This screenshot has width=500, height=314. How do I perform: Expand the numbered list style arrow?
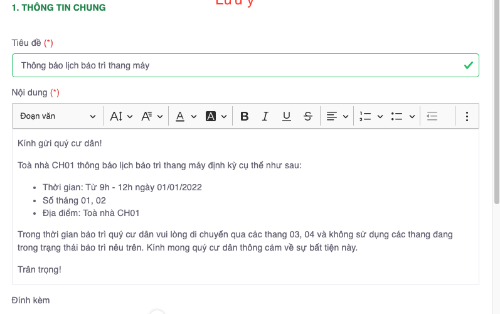click(x=380, y=116)
